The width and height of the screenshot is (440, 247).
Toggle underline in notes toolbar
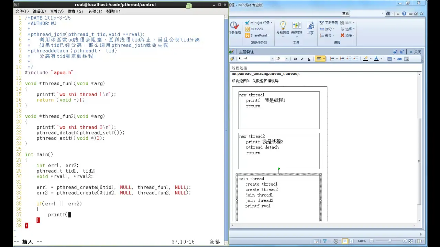click(x=309, y=59)
